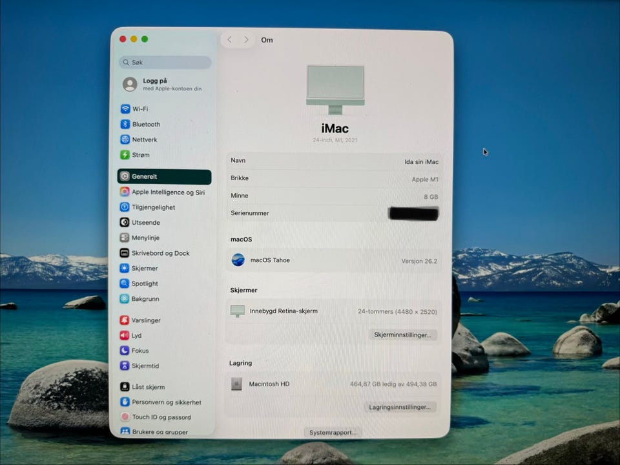
Task: Select the Spotlight label in sidebar
Action: (x=145, y=284)
